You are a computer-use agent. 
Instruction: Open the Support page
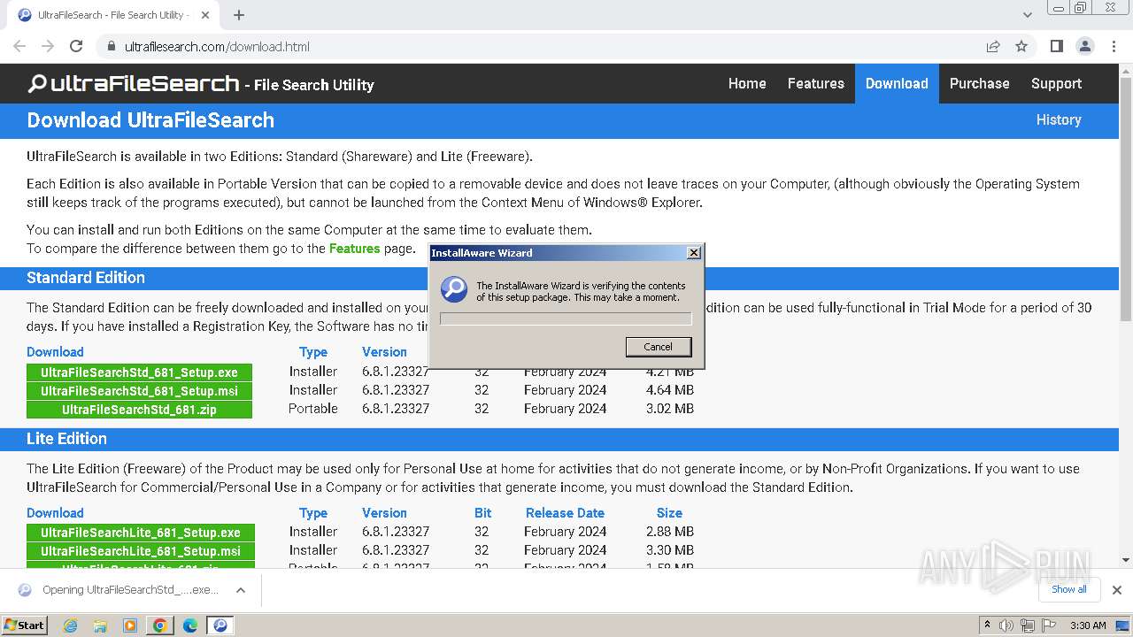(1056, 83)
